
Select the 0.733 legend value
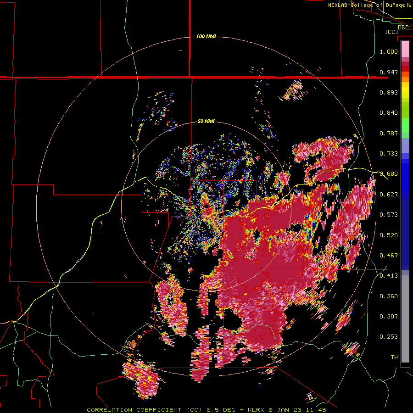click(x=389, y=154)
